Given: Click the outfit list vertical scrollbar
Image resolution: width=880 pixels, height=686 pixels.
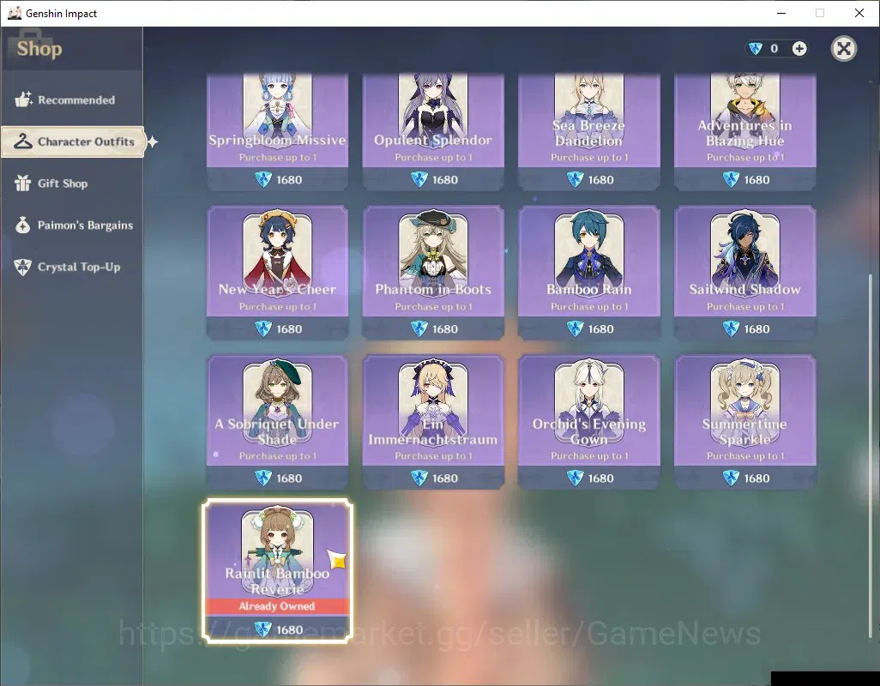Looking at the screenshot, I should (871, 455).
